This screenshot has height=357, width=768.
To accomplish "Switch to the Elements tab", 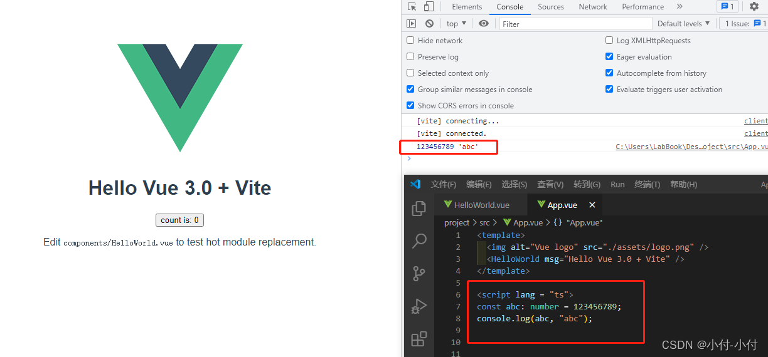I will pyautogui.click(x=467, y=7).
